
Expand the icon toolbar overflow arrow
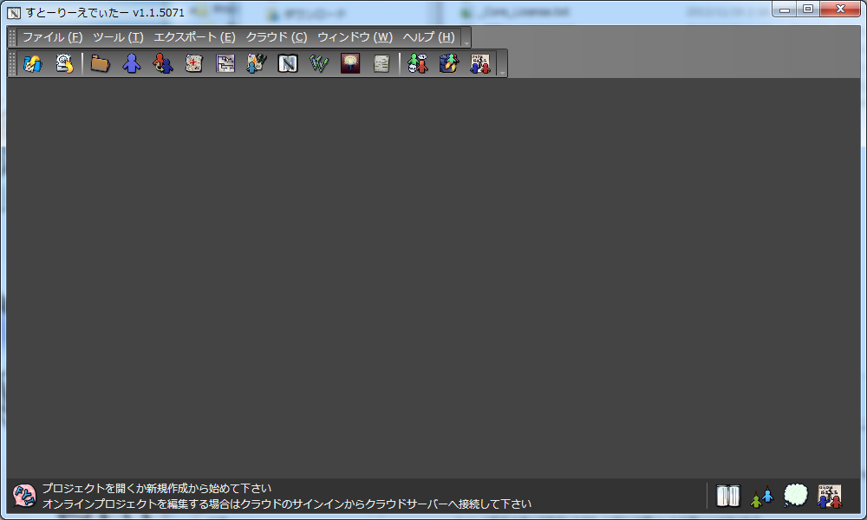point(501,71)
